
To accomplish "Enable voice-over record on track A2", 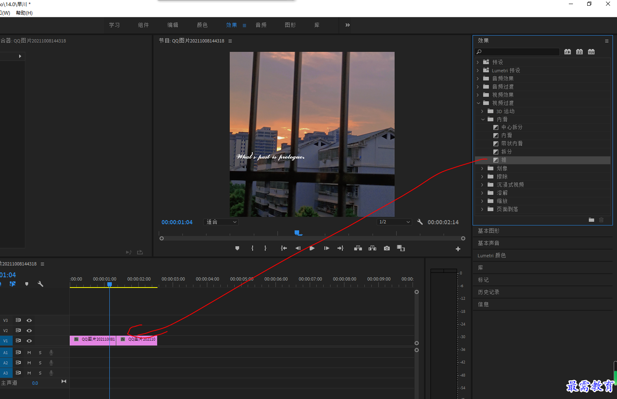I will 51,363.
